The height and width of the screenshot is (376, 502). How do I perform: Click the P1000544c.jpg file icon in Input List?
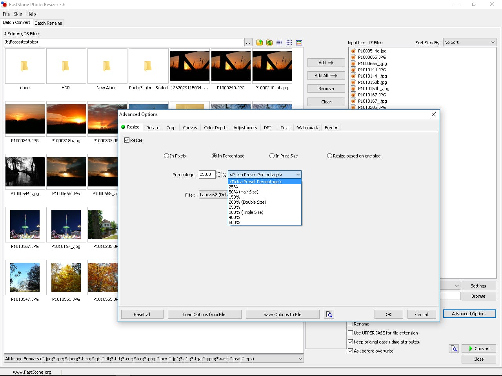(x=353, y=51)
